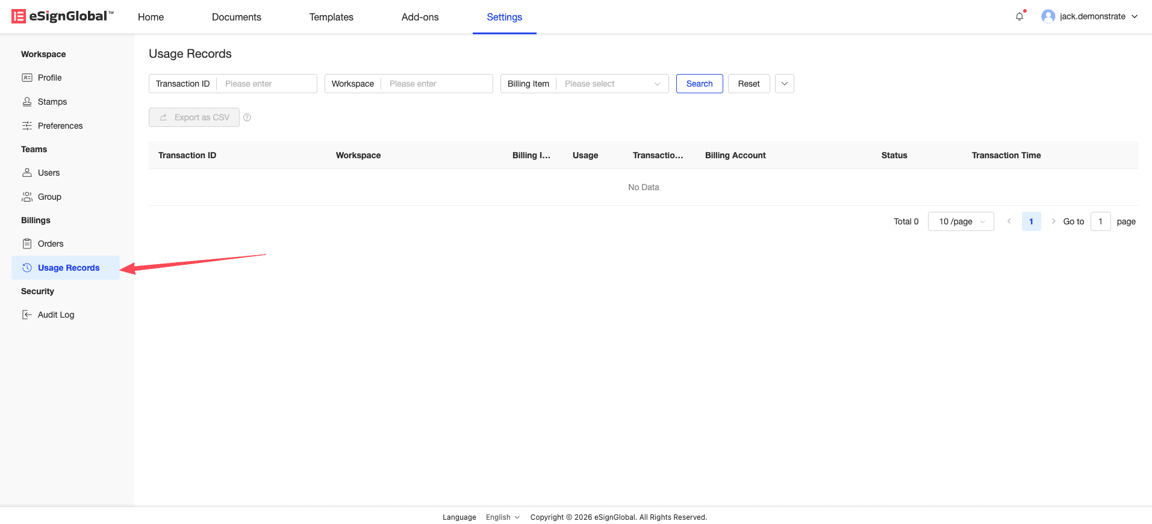Select Usage Records in sidebar
1152x524 pixels.
[66, 268]
